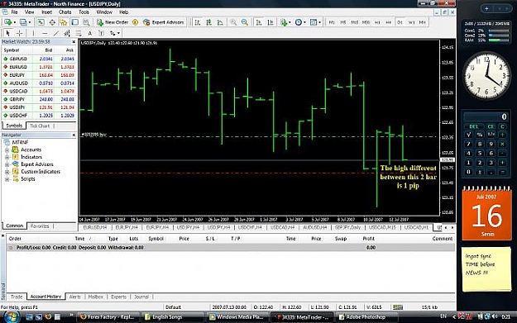Expand the Scripts tree node
The image size is (517, 323).
(x=7, y=179)
